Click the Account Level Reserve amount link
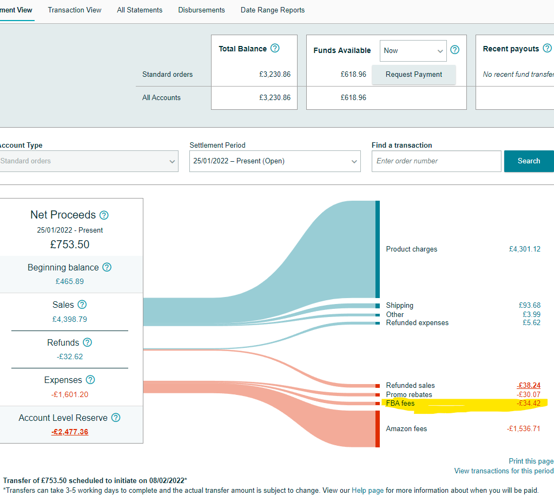Image resolution: width=554 pixels, height=502 pixels. coord(70,432)
